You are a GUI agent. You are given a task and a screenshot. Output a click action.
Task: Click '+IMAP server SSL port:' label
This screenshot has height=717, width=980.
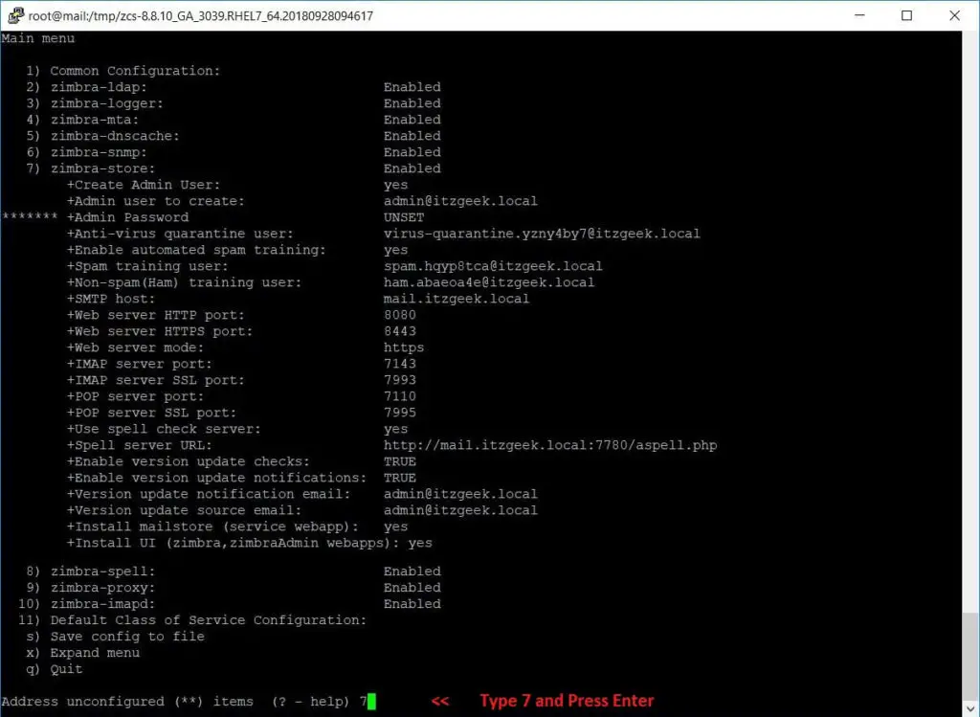pos(156,379)
